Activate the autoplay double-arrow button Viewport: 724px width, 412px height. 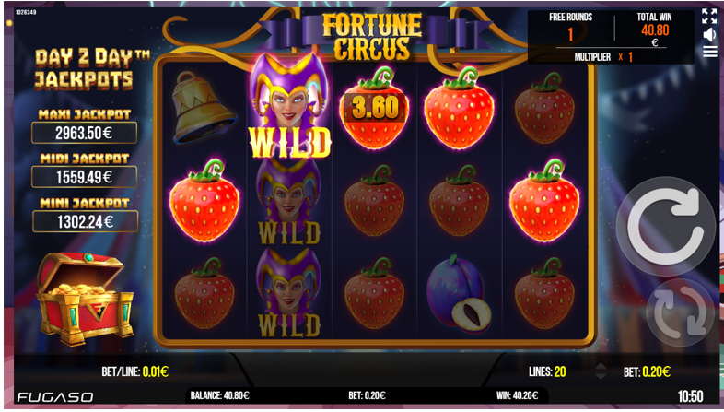679,312
